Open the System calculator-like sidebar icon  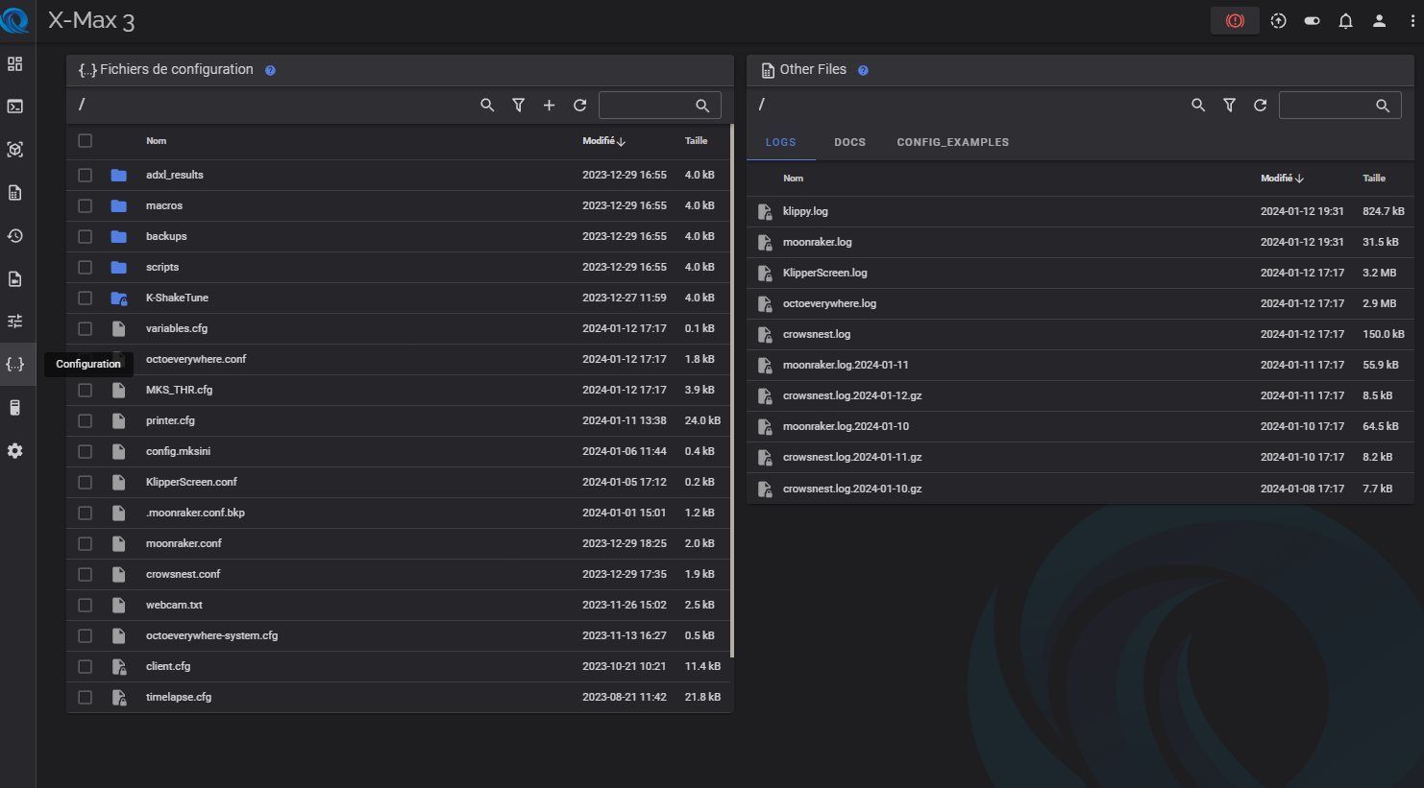(x=14, y=407)
